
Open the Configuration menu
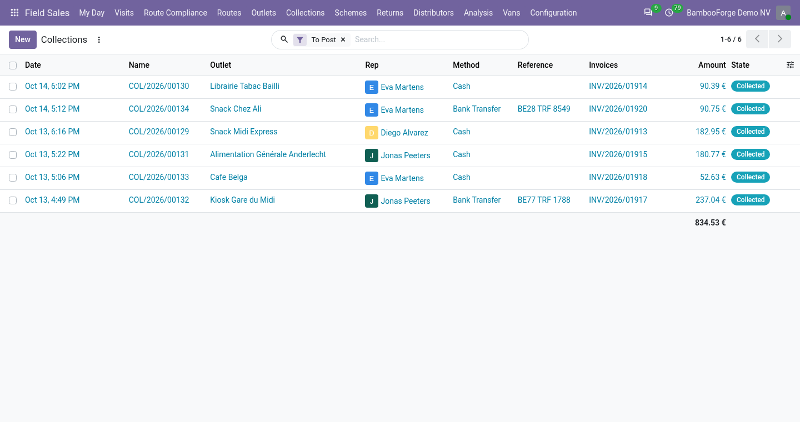coord(553,13)
